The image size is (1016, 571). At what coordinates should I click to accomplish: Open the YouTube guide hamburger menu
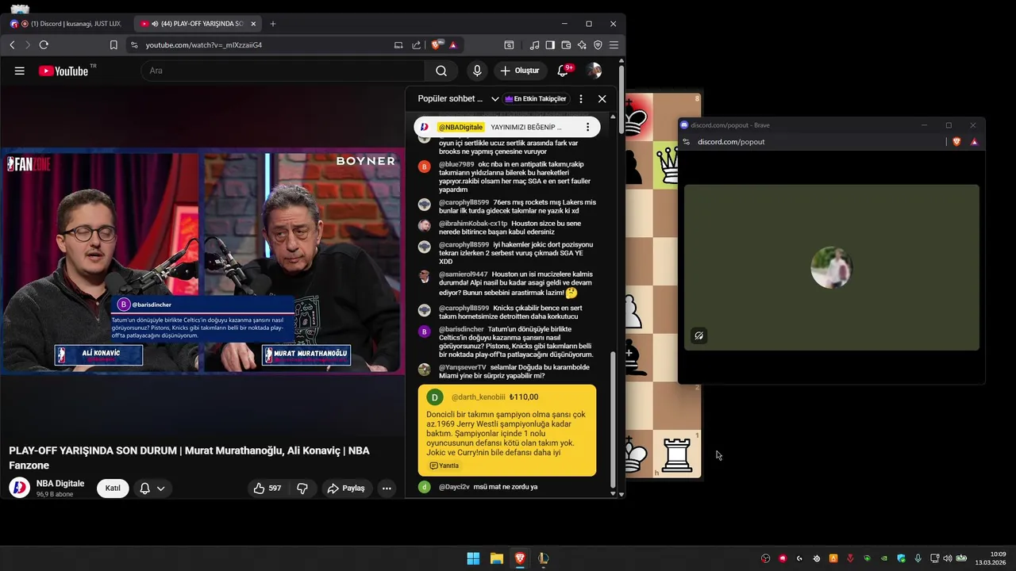point(19,71)
